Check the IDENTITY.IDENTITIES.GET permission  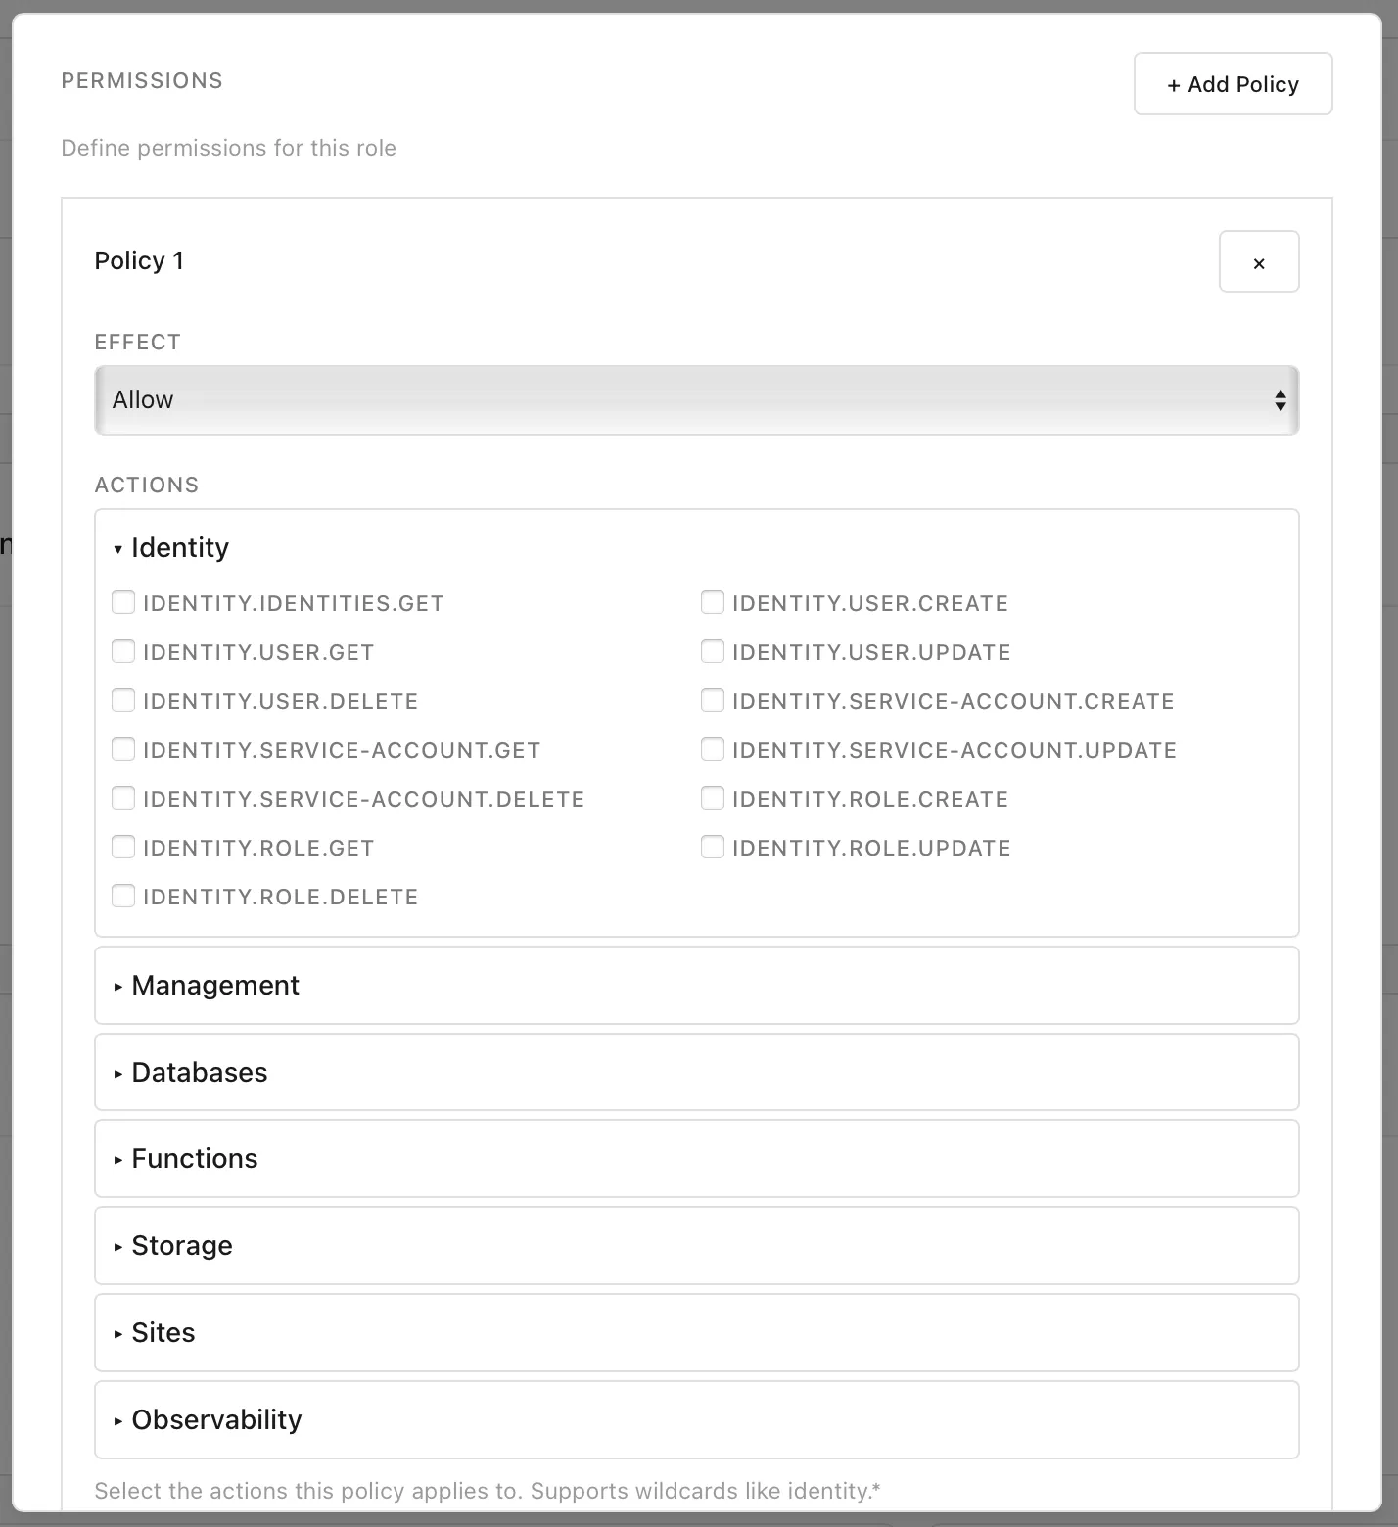pos(123,602)
